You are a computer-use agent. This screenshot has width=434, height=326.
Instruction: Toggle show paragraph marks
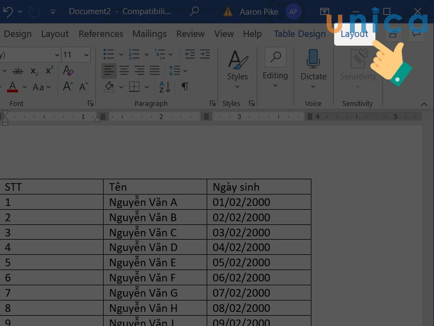[x=185, y=87]
